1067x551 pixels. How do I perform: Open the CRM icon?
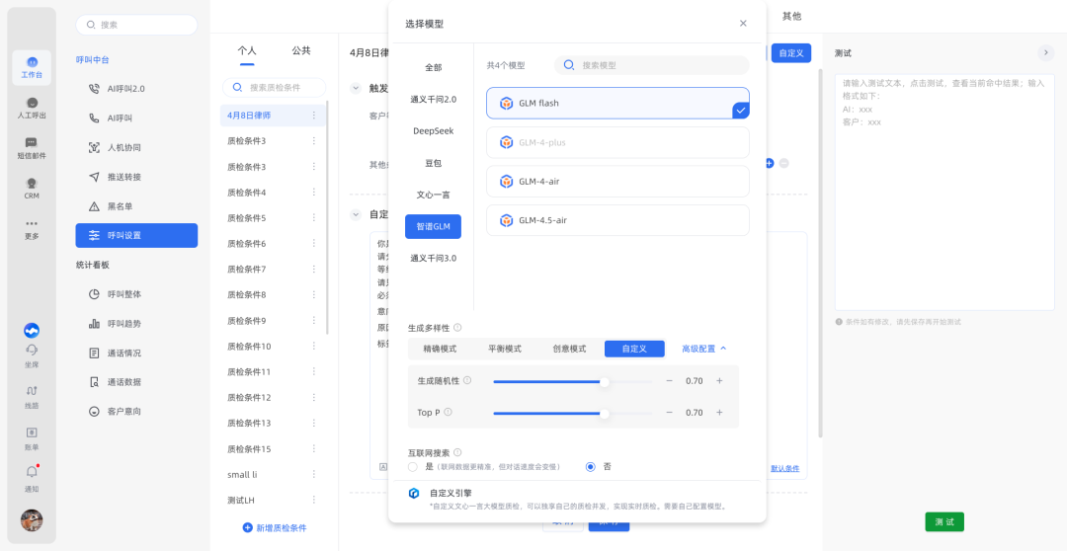coord(32,189)
